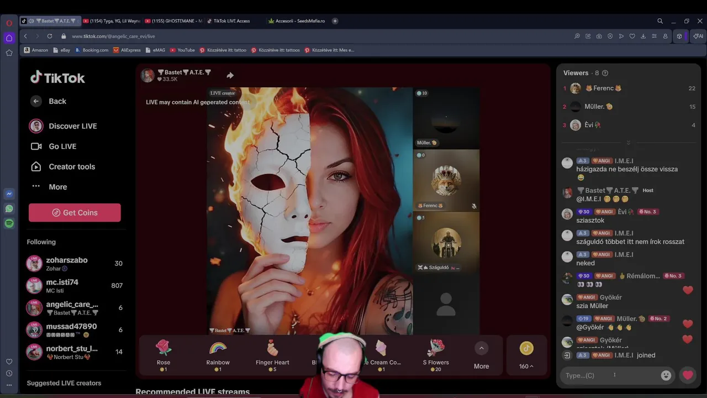Open WhatsApp in the Opera sidebar
The height and width of the screenshot is (398, 707).
(9, 209)
